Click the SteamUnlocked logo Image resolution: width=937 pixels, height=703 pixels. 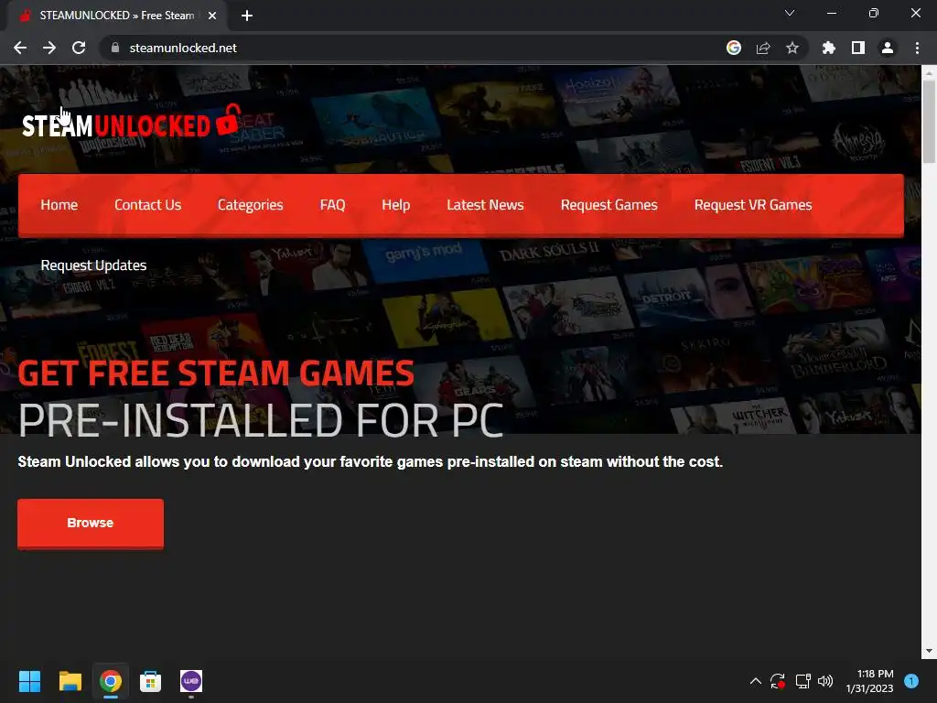(132, 122)
